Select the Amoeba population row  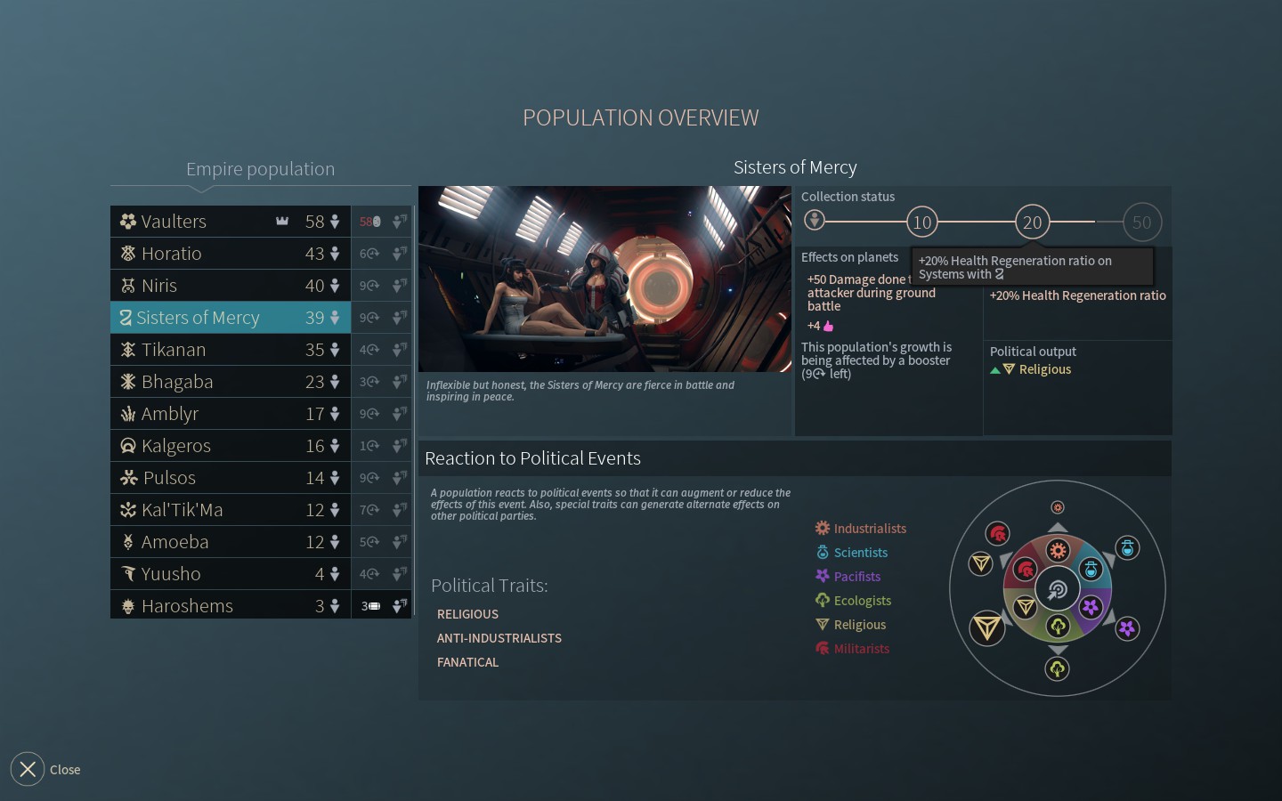230,542
